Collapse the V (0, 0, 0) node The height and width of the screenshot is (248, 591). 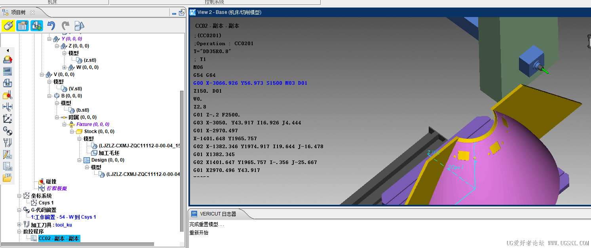point(42,74)
